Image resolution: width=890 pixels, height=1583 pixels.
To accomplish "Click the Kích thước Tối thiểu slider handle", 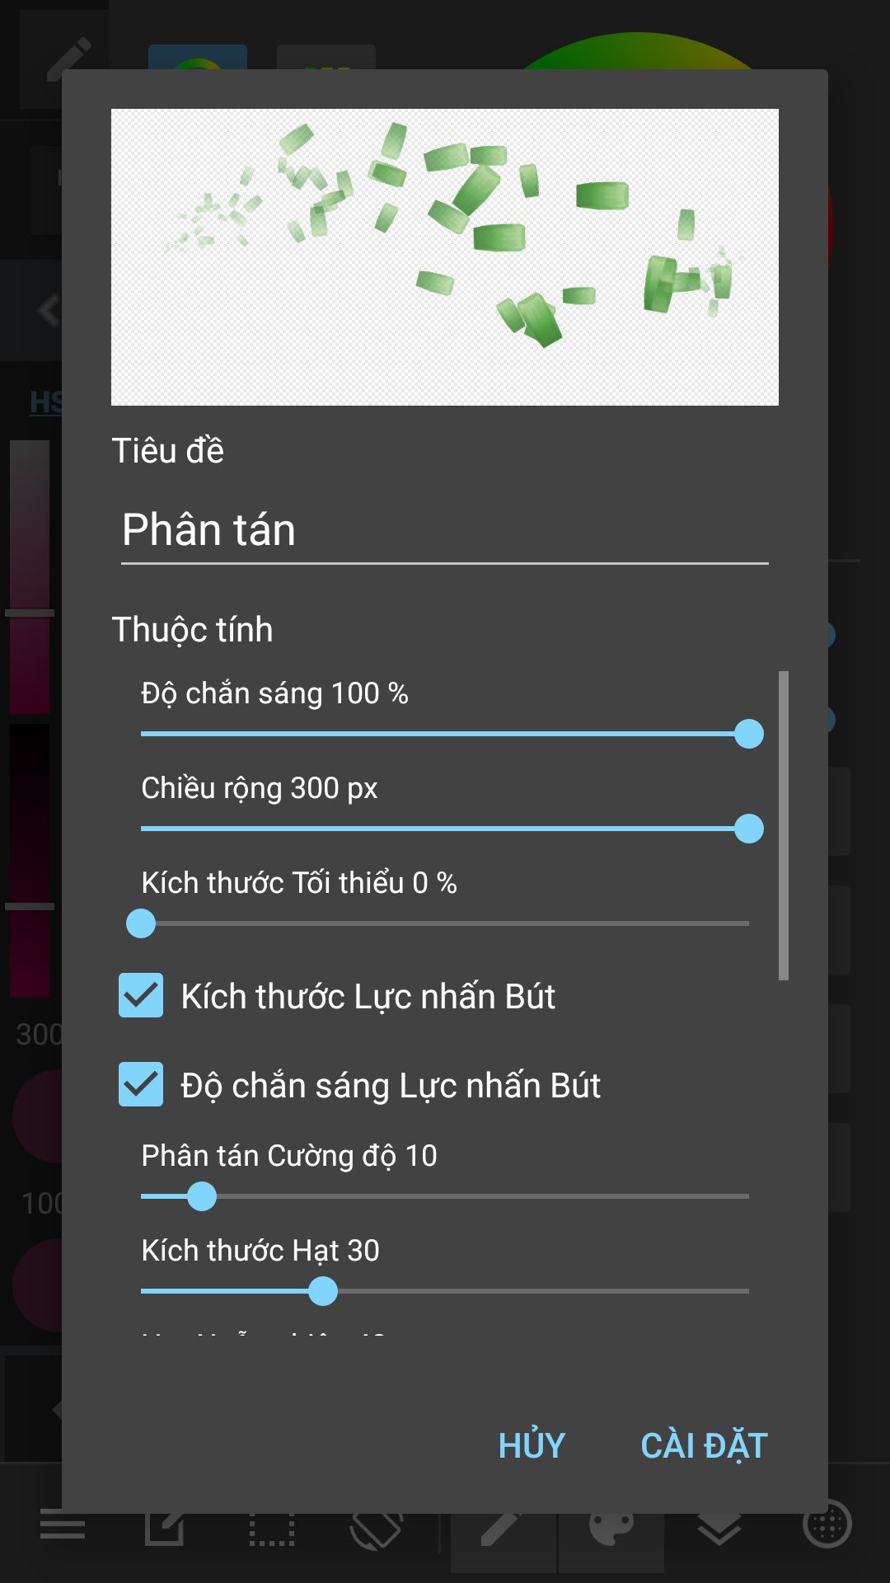I will pos(141,923).
